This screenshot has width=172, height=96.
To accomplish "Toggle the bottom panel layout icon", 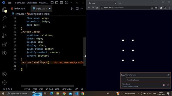I will (x=57, y=3).
